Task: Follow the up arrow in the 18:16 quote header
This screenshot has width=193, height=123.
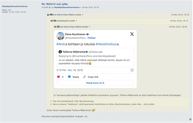Action: 83,15
